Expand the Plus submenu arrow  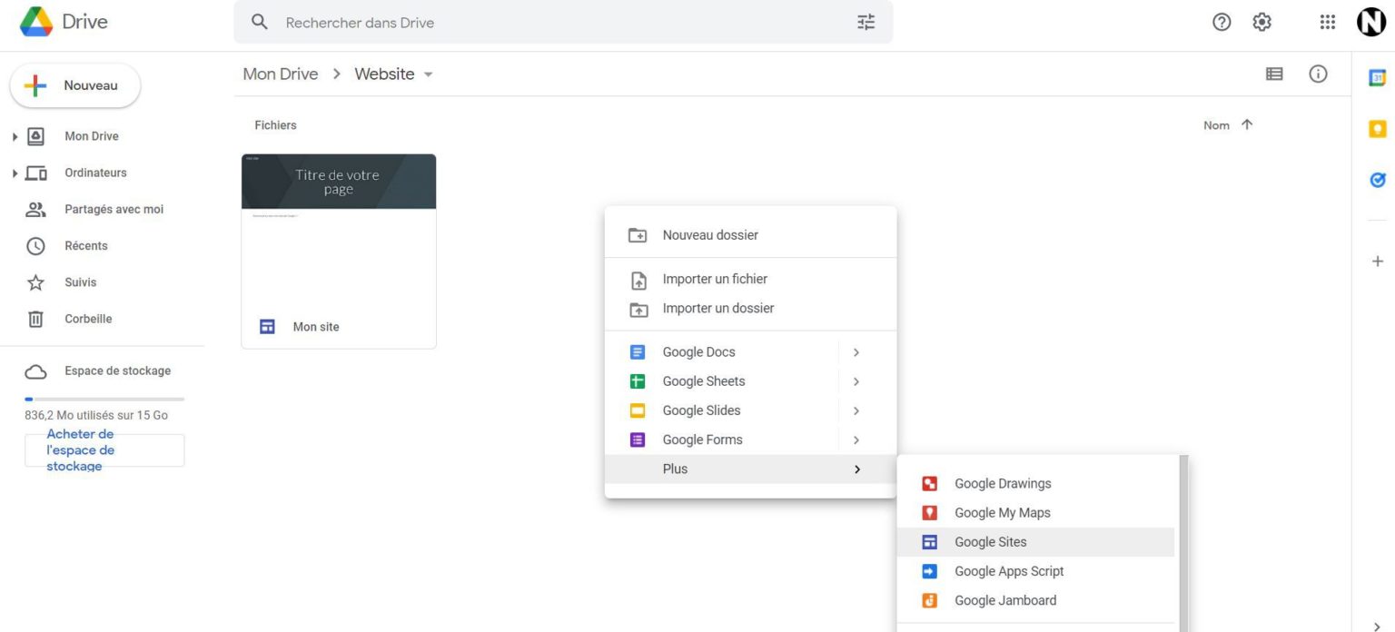(x=856, y=469)
